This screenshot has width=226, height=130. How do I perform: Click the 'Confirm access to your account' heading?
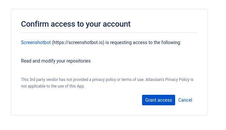click(x=76, y=24)
